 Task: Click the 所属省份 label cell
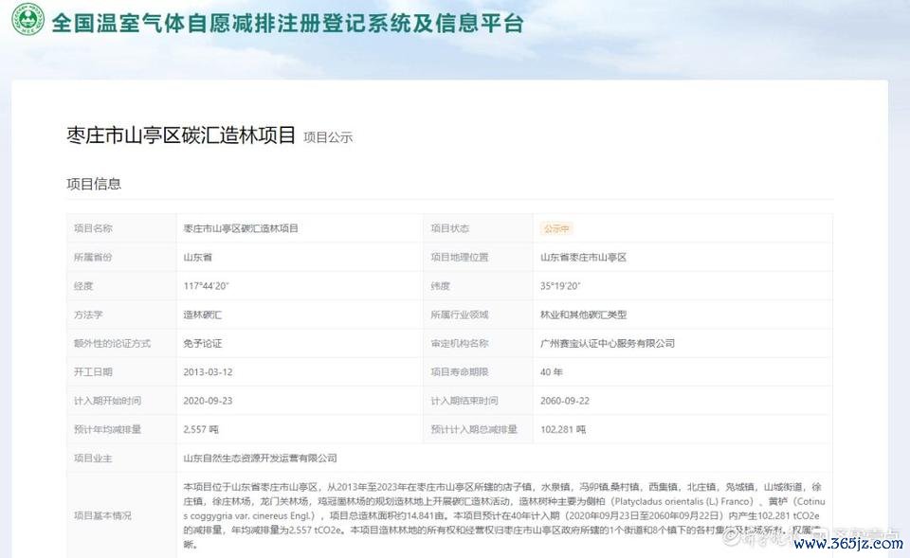point(121,257)
